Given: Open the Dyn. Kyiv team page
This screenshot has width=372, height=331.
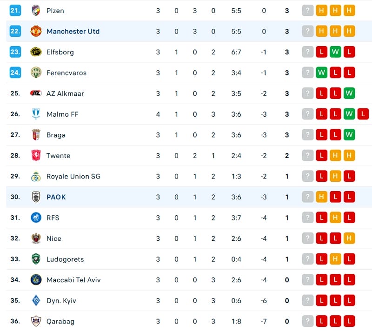Looking at the screenshot, I should (62, 300).
